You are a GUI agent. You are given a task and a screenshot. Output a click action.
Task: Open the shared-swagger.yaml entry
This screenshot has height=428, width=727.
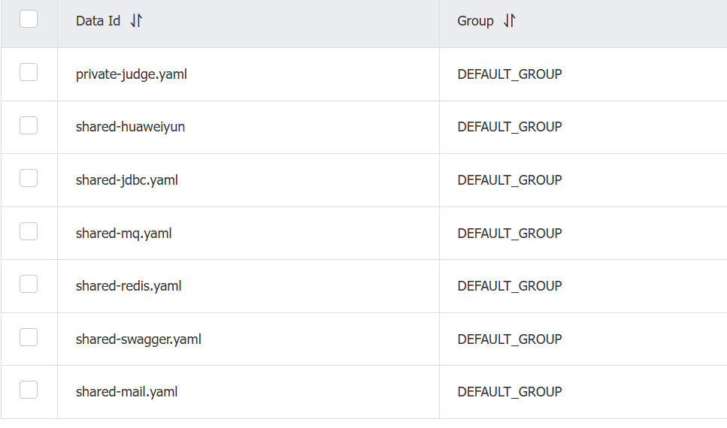click(x=138, y=339)
